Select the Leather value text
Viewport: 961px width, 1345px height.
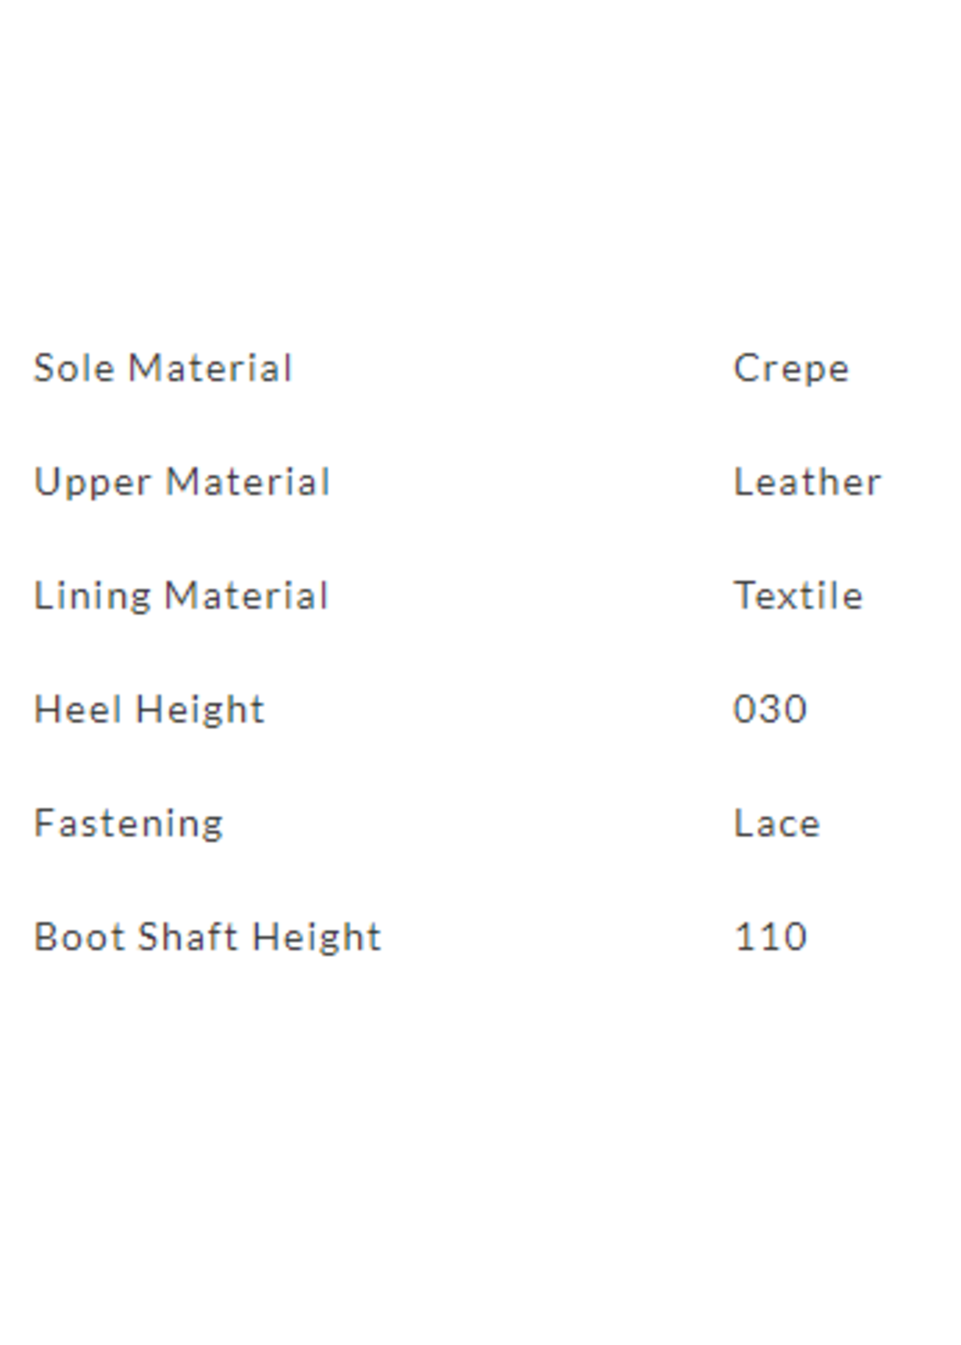click(x=807, y=481)
